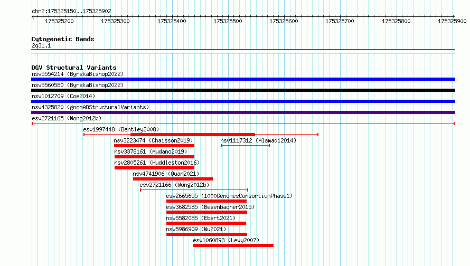Click ruler position 175325500
The height and width of the screenshot is (266, 470).
tap(228, 21)
